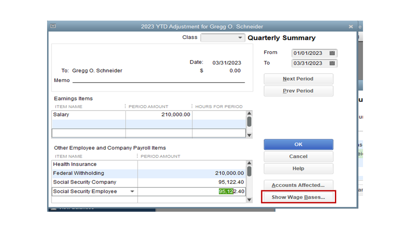The image size is (413, 232).
Task: Open the window system menu icon
Action: point(53,26)
